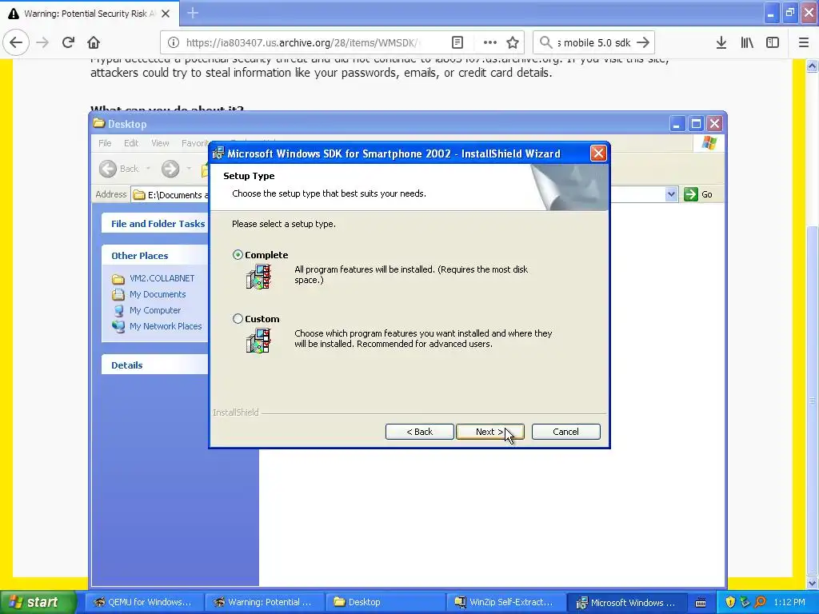The image size is (819, 614).
Task: Submit search with the arrow button
Action: point(643,42)
